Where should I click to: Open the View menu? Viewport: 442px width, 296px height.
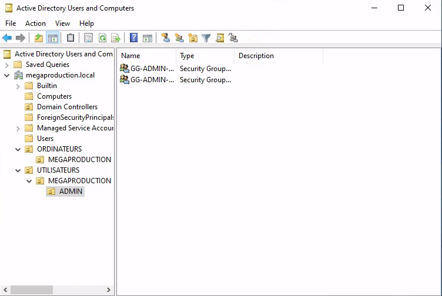click(x=62, y=23)
